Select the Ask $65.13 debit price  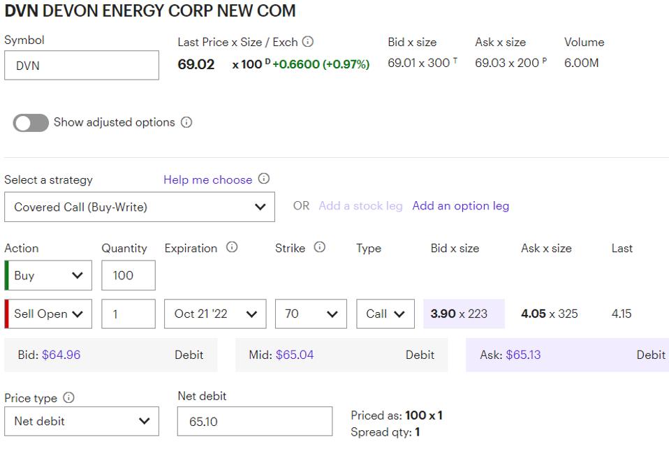(x=567, y=355)
